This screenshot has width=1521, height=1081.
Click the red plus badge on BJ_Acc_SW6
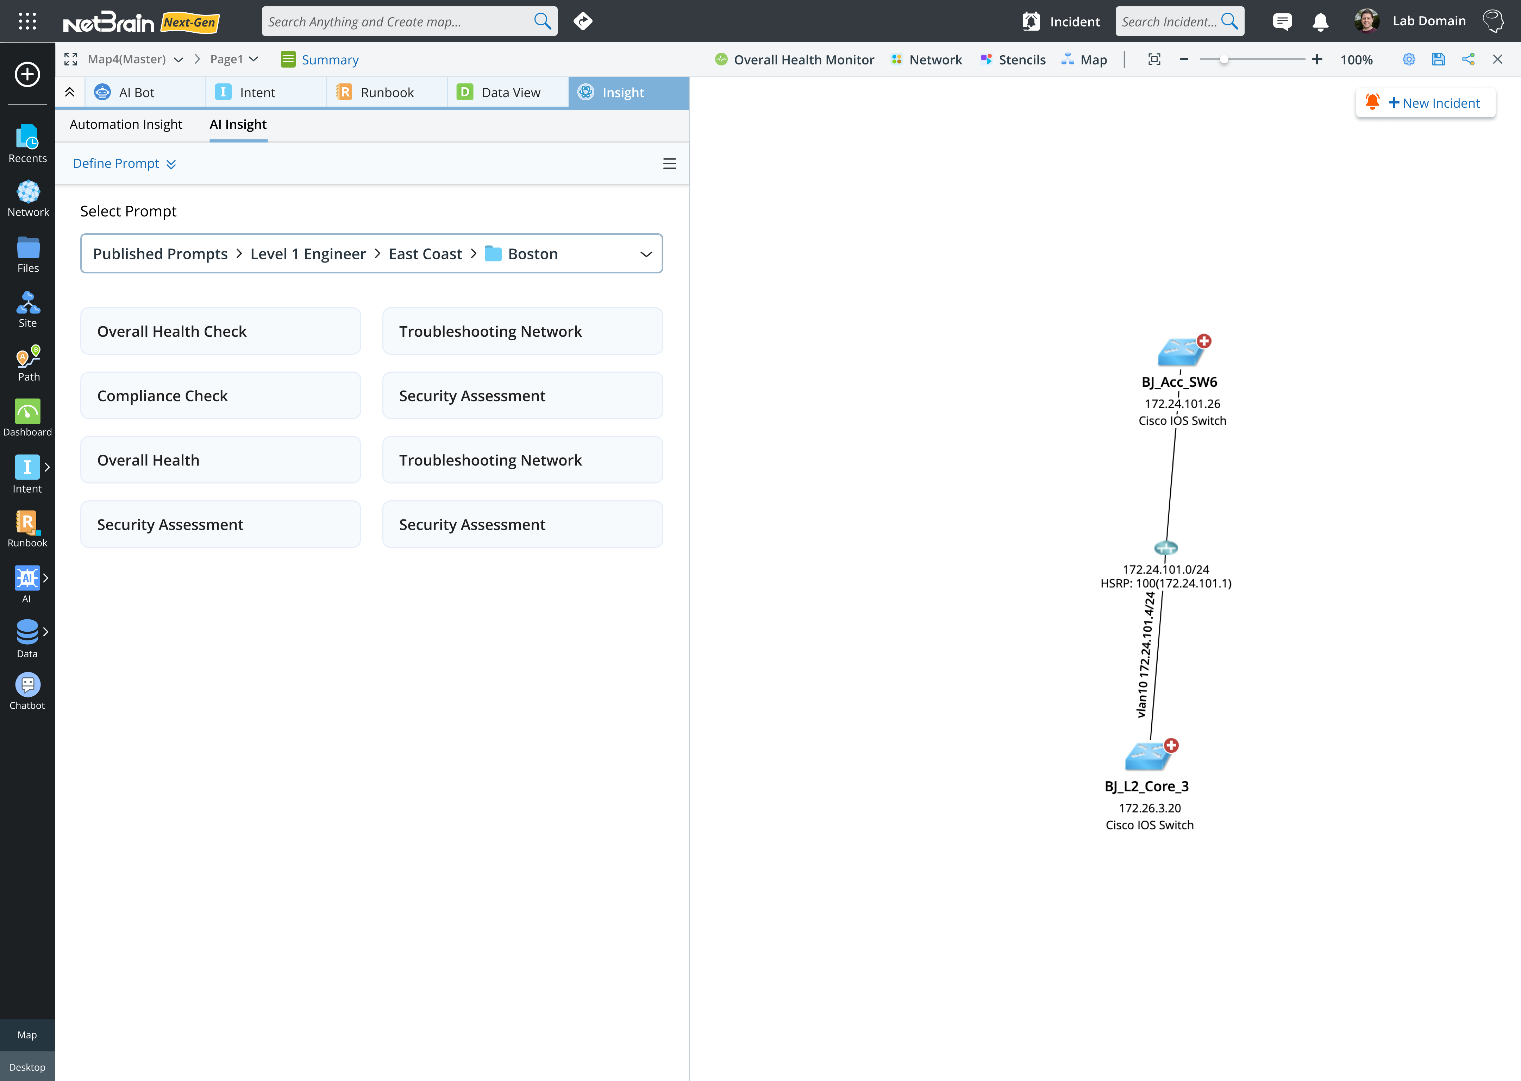tap(1203, 341)
